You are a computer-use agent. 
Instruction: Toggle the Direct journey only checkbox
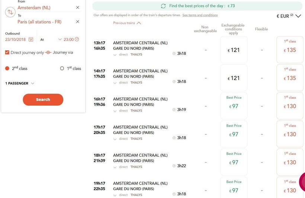[7, 52]
